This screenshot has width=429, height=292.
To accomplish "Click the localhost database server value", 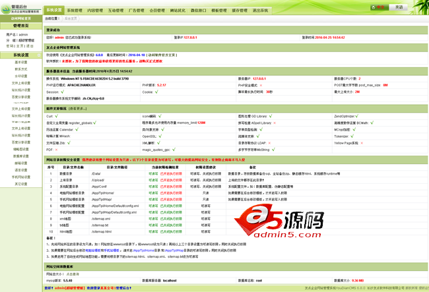I will pyautogui.click(x=170, y=281).
